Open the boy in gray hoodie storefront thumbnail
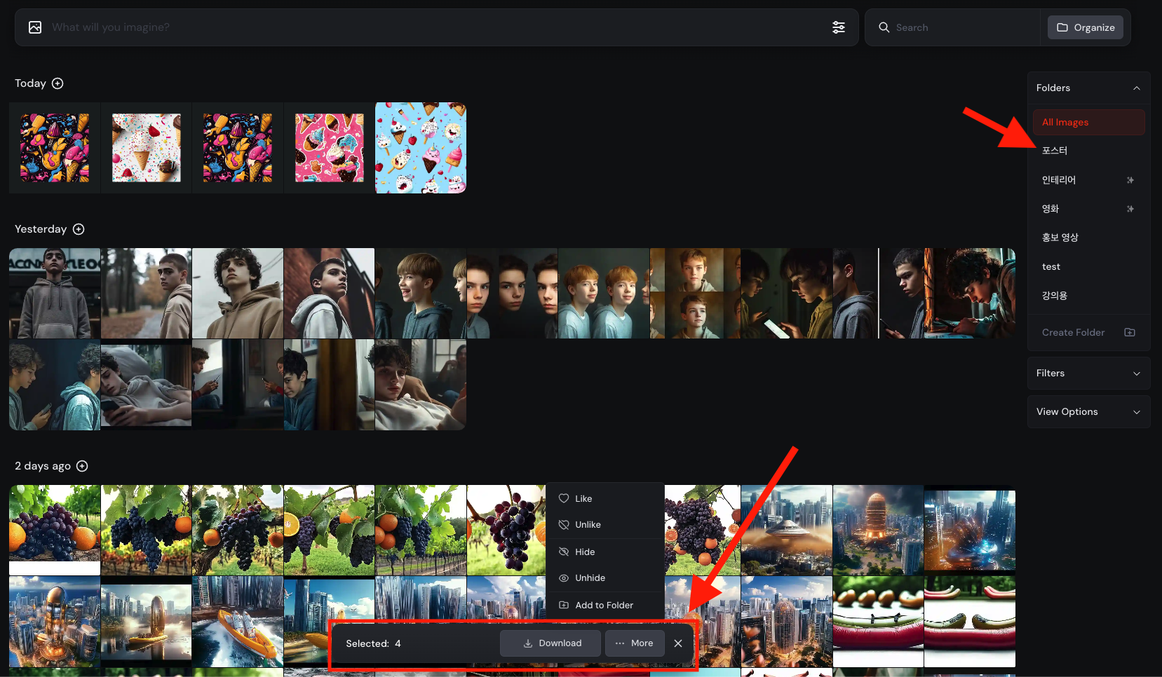Screen dimensions: 1162x677 coord(55,293)
